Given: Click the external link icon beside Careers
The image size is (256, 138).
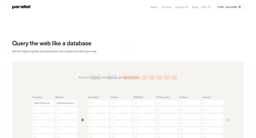Looking at the screenshot, I should [187, 7].
